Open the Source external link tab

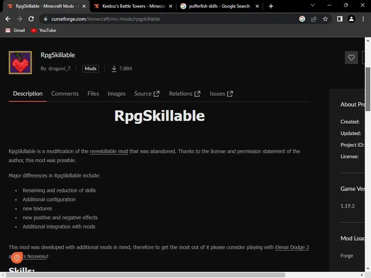(147, 94)
